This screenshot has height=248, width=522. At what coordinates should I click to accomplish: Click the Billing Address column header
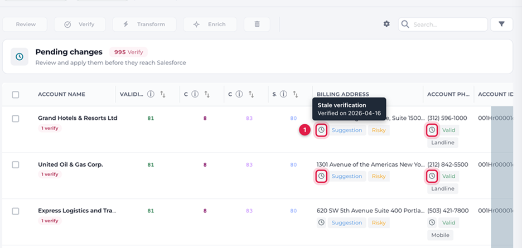pyautogui.click(x=343, y=95)
